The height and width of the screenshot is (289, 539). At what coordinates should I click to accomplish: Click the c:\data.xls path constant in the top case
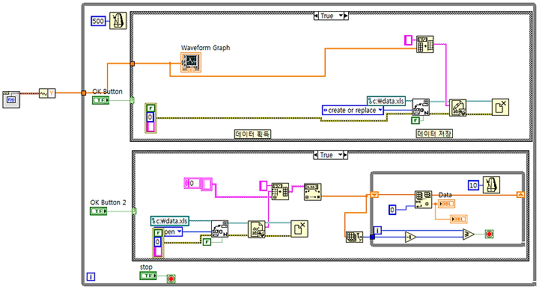point(386,101)
